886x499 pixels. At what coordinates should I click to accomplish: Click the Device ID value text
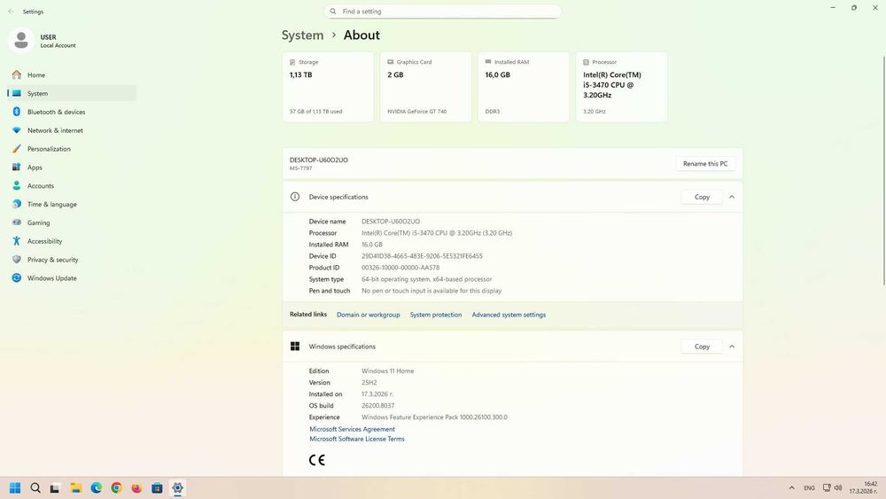[x=422, y=256]
